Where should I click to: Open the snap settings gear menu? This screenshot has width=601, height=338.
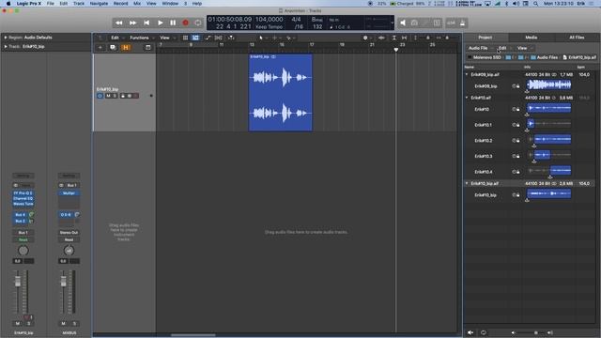click(366, 38)
